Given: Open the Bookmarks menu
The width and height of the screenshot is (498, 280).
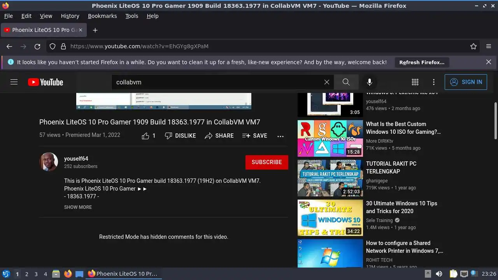Looking at the screenshot, I should pyautogui.click(x=102, y=16).
